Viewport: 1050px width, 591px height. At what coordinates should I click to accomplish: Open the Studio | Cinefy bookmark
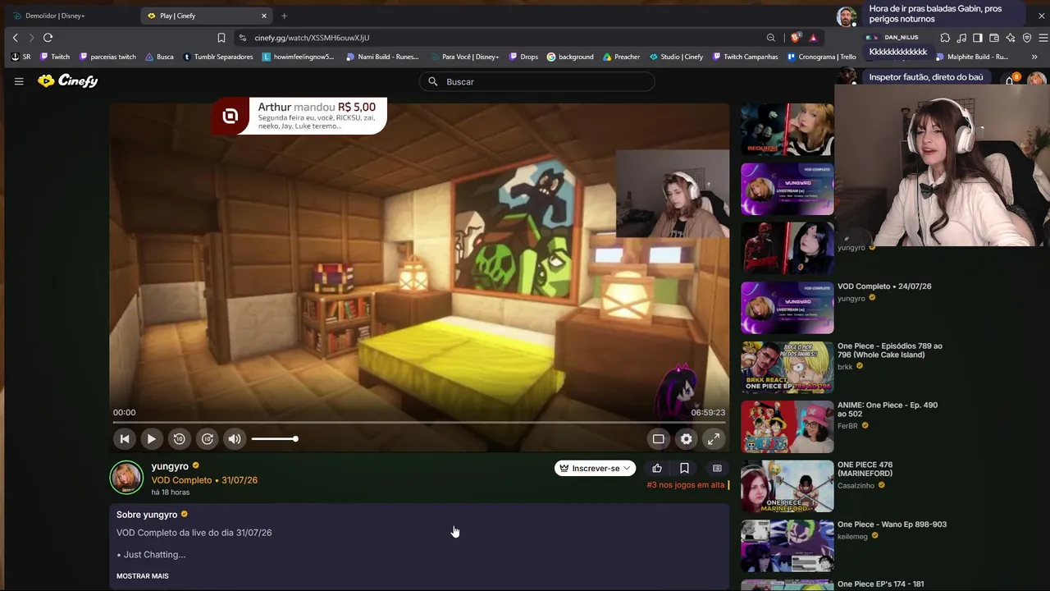click(x=676, y=57)
